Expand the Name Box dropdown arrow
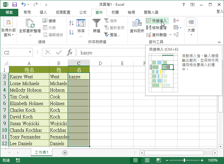 point(30,52)
